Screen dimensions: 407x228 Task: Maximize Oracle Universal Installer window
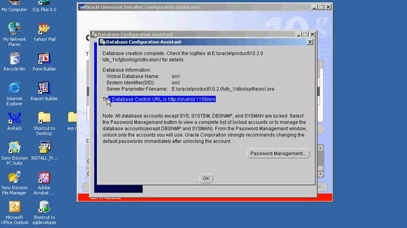(321, 7)
